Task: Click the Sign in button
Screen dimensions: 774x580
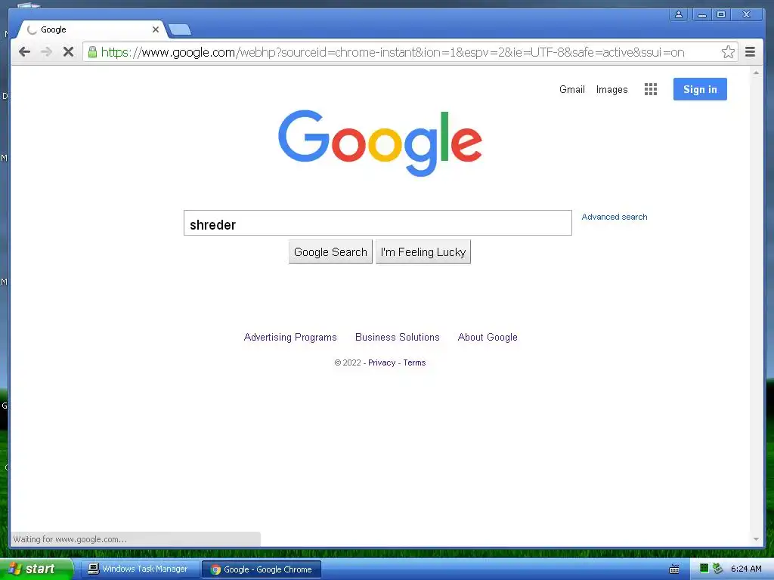Action: click(700, 89)
